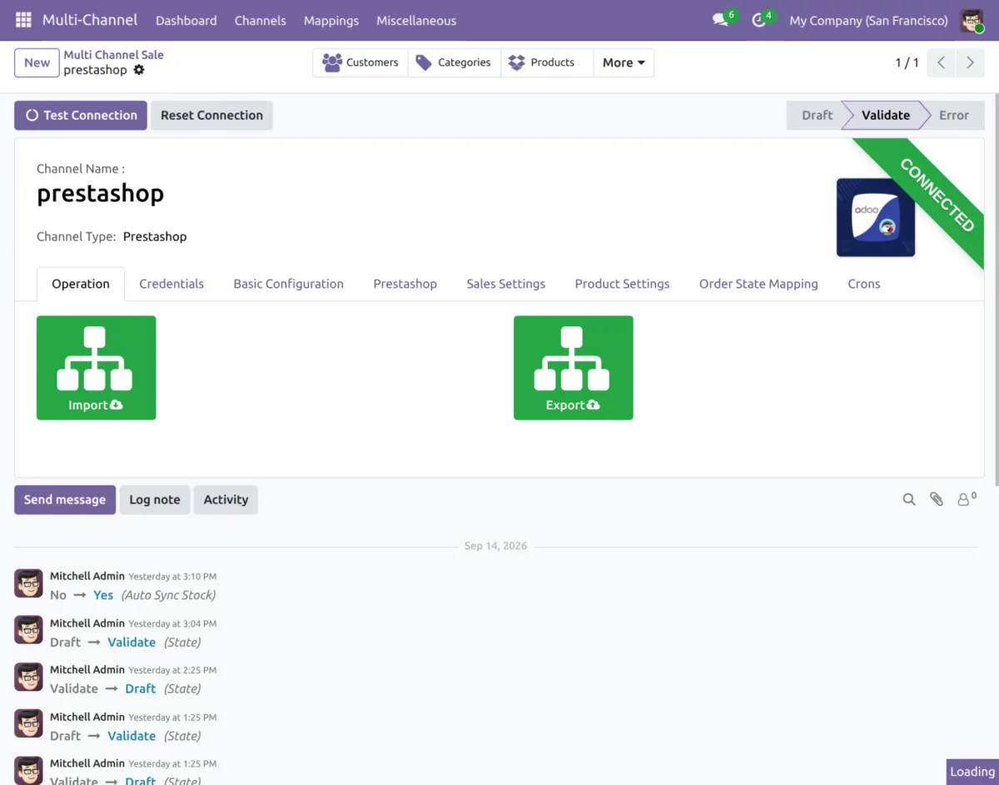Click the green Import operation tile
The image size is (999, 785).
[x=97, y=368]
